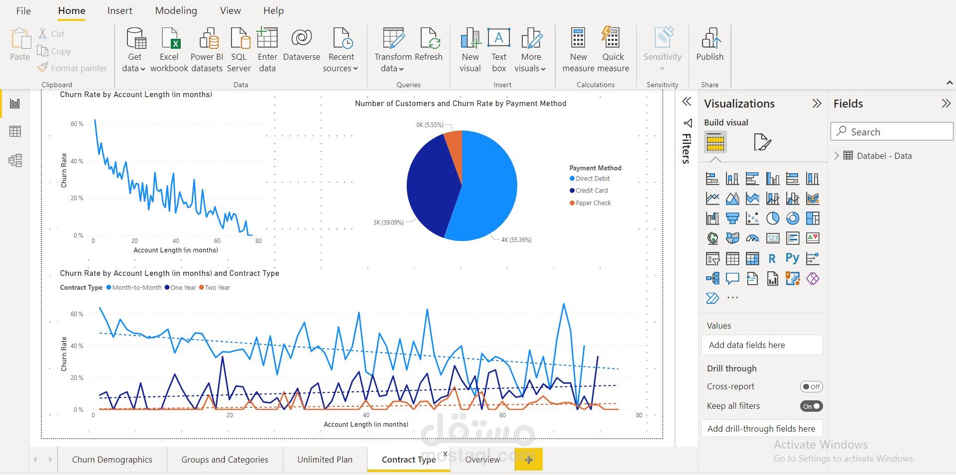Insert a Text box
Viewport: 956px width, 475px height.
[498, 50]
